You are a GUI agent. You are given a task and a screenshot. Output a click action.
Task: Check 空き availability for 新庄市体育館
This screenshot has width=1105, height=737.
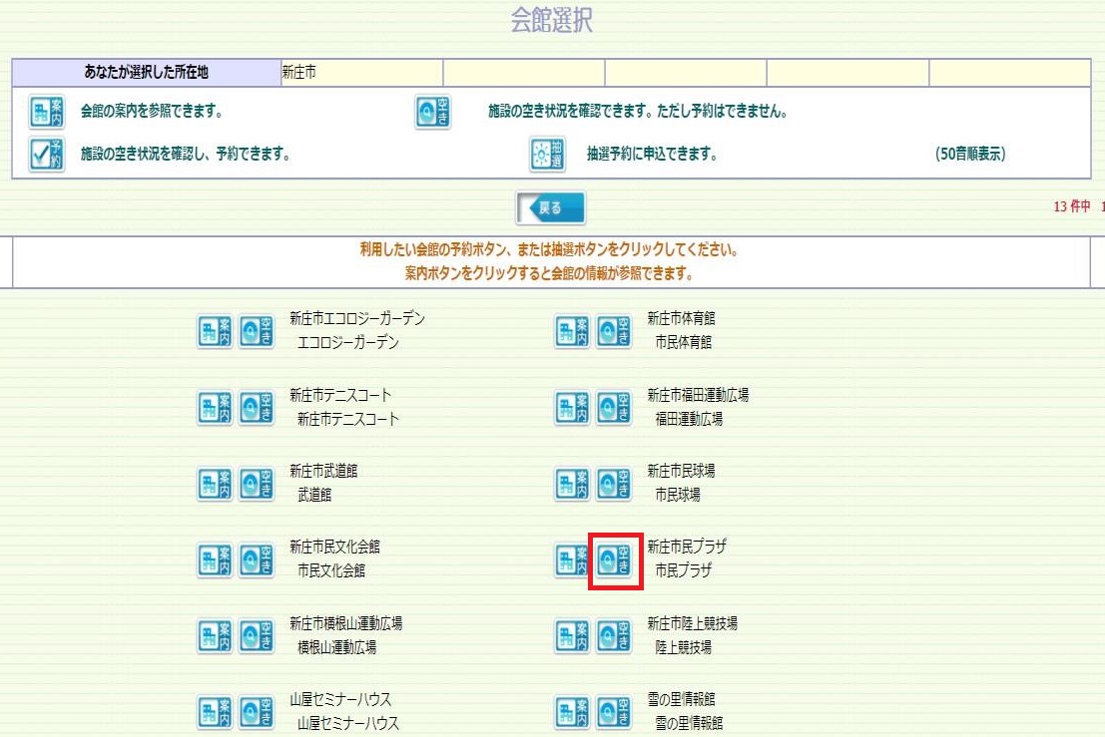click(614, 331)
